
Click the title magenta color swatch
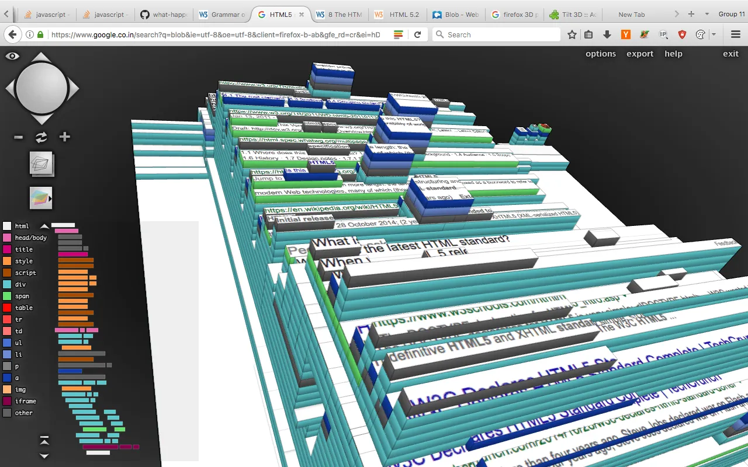[x=7, y=249]
